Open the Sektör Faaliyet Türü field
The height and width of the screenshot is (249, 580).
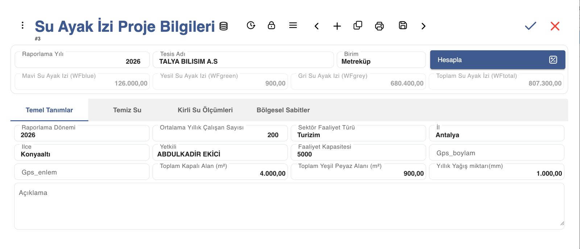358,133
